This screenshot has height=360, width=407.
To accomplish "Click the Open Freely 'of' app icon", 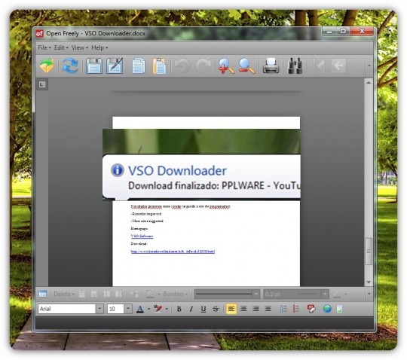I will point(39,33).
